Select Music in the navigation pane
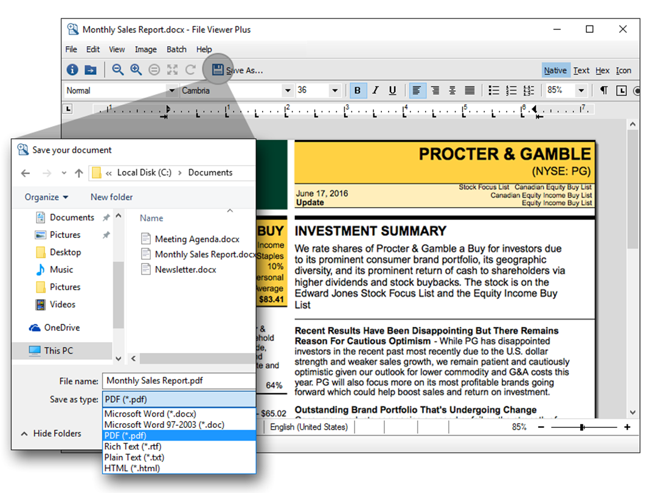 point(61,270)
